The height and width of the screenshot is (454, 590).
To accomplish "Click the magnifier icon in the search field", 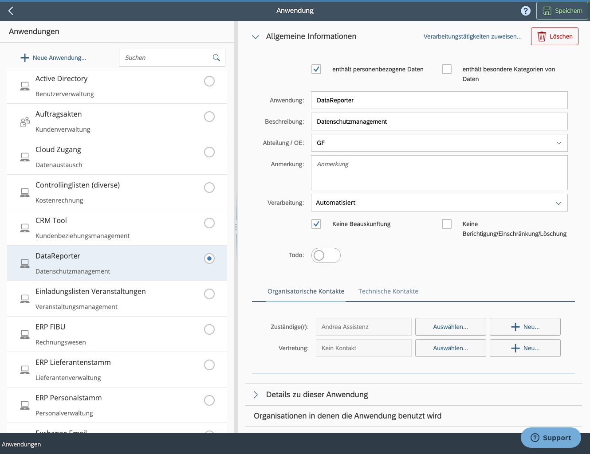I will [216, 58].
